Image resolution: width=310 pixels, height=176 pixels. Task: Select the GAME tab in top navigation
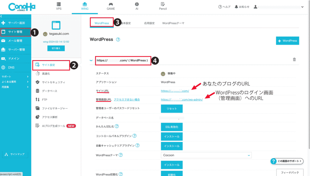pos(110,7)
